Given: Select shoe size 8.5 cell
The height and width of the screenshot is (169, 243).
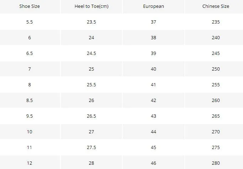Looking at the screenshot, I should tap(30, 100).
